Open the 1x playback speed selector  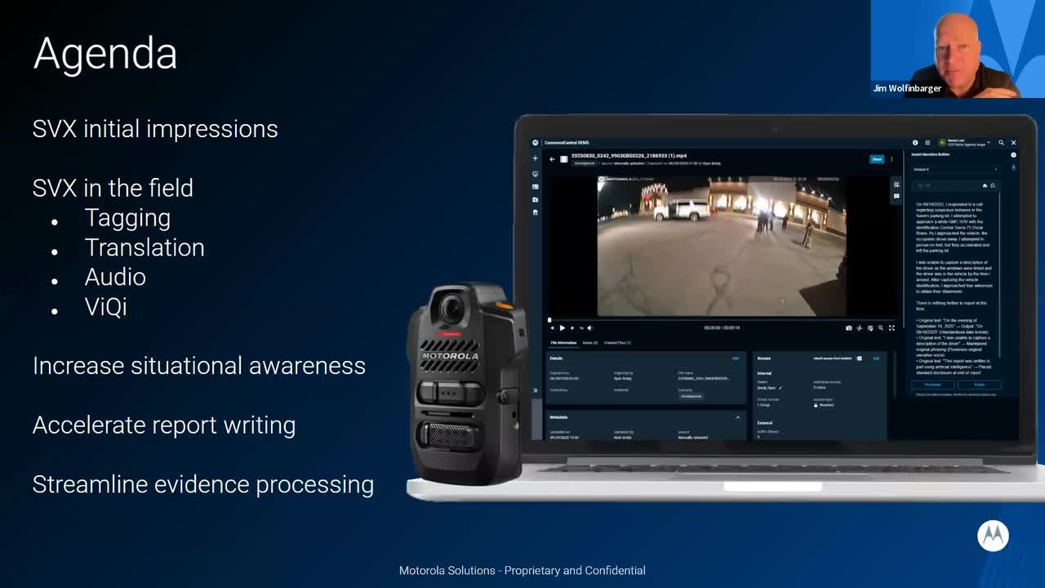click(580, 327)
